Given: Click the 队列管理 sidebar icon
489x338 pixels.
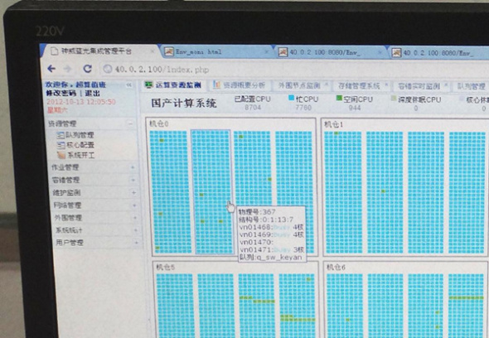Looking at the screenshot, I should click(61, 135).
